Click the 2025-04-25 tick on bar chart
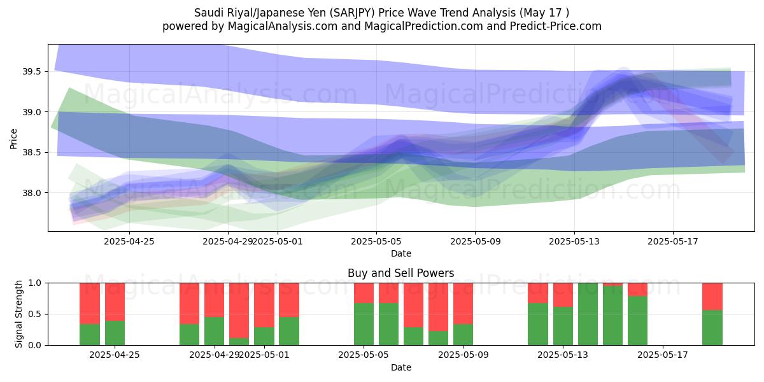The height and width of the screenshot is (382, 764). click(x=115, y=355)
